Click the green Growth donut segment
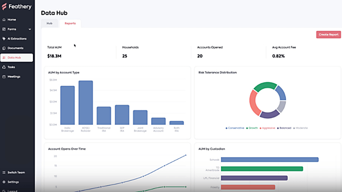 (x=265, y=86)
